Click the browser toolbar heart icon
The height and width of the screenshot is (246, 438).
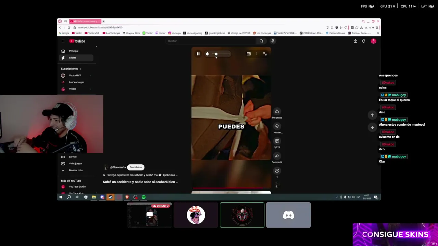click(x=346, y=27)
